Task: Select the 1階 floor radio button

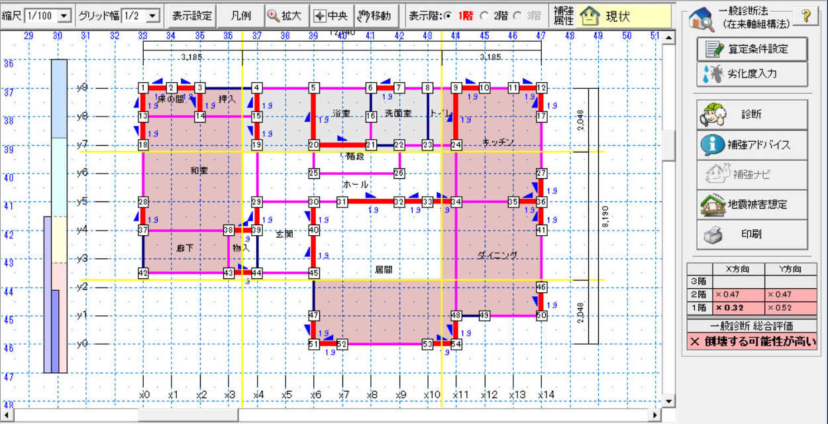Action: point(448,15)
